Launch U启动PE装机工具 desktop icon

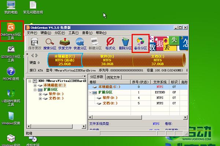[x=11, y=98]
